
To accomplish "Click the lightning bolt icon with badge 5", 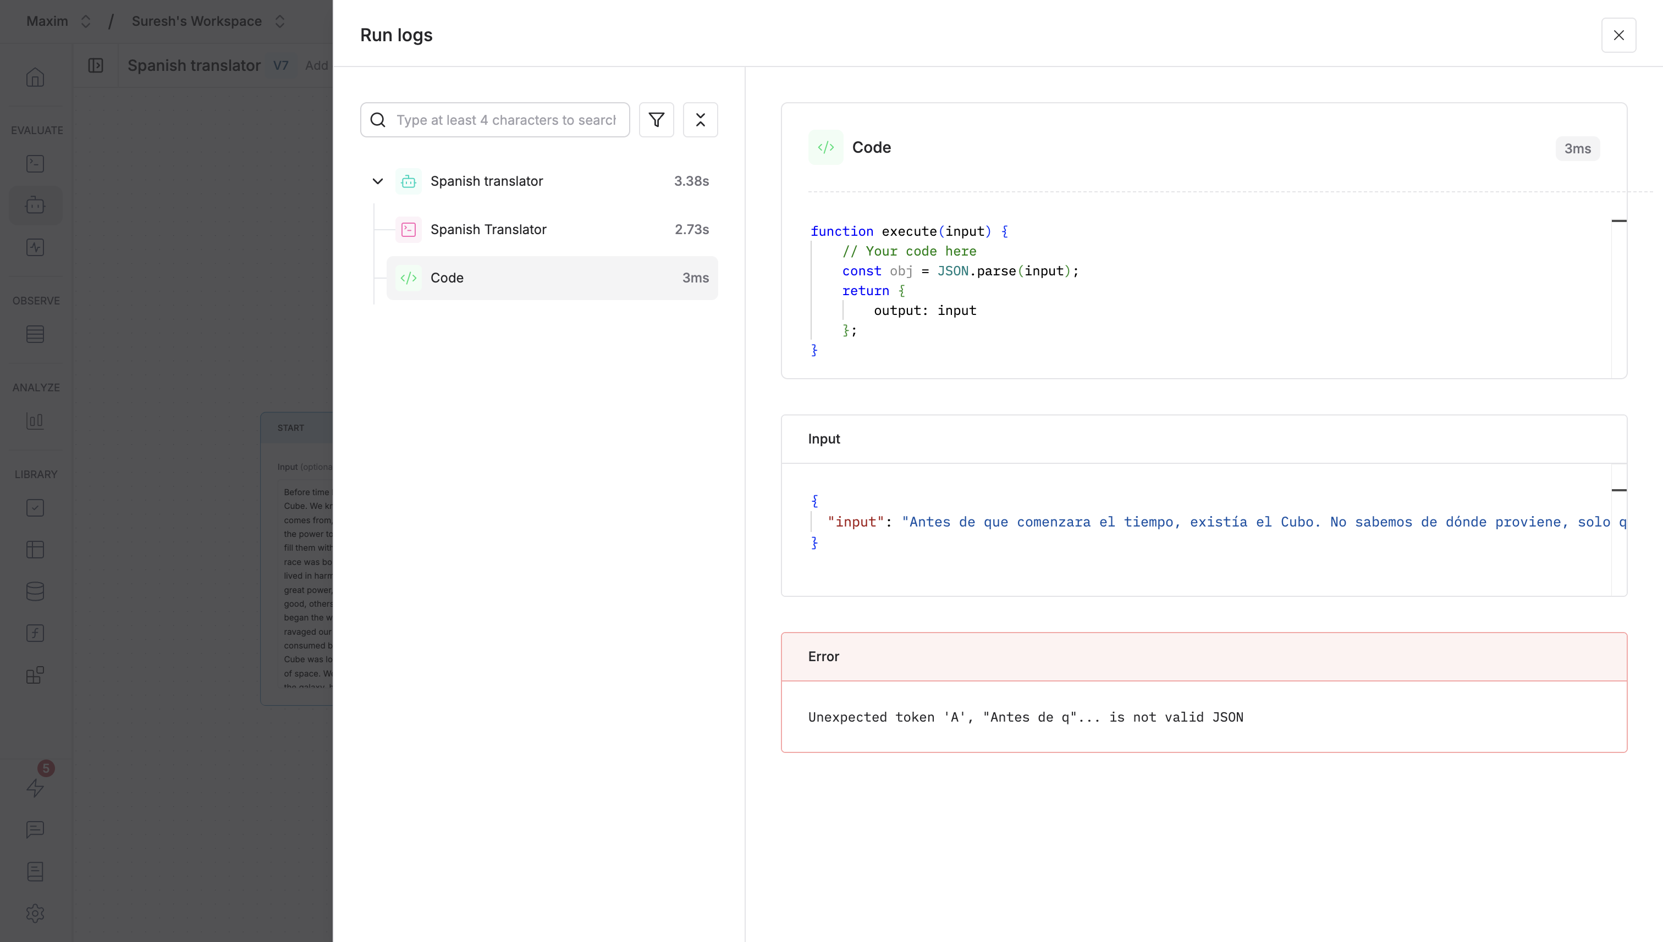I will [35, 788].
